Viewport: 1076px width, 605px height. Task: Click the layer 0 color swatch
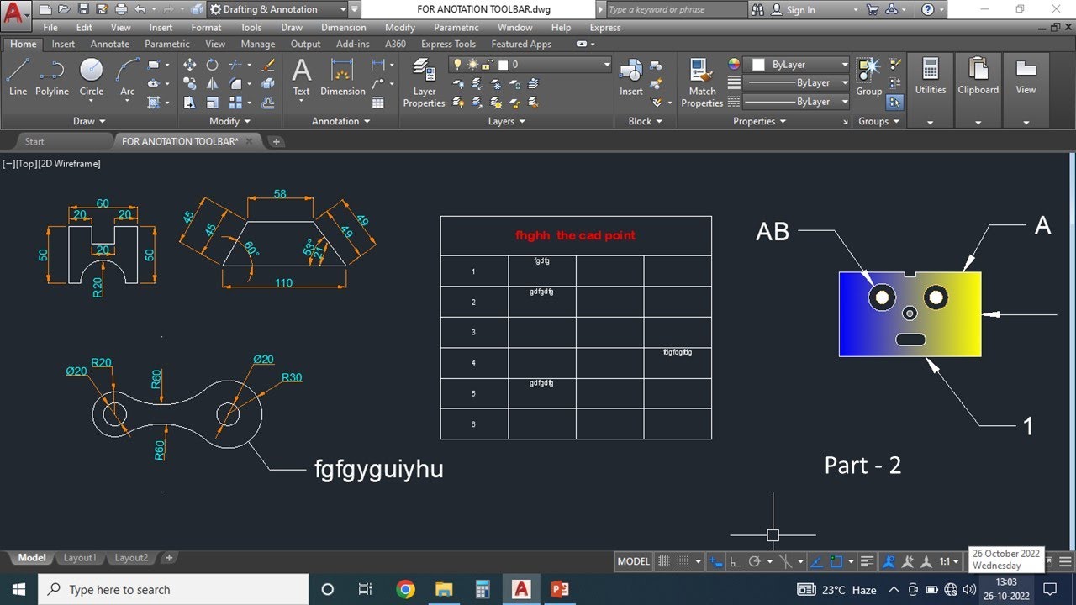(503, 64)
